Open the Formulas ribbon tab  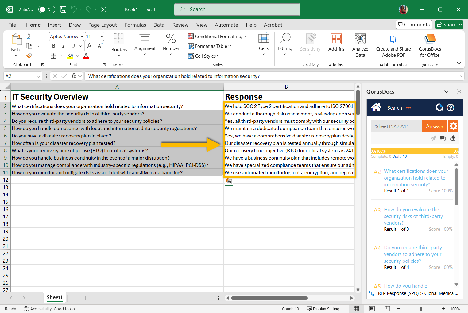point(135,25)
